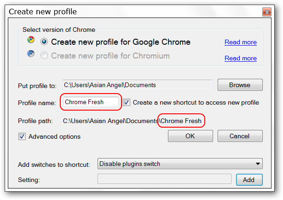Viewport: 283px width, 200px height.
Task: Click the Profile path Chrome Fresh text
Action: pos(181,121)
